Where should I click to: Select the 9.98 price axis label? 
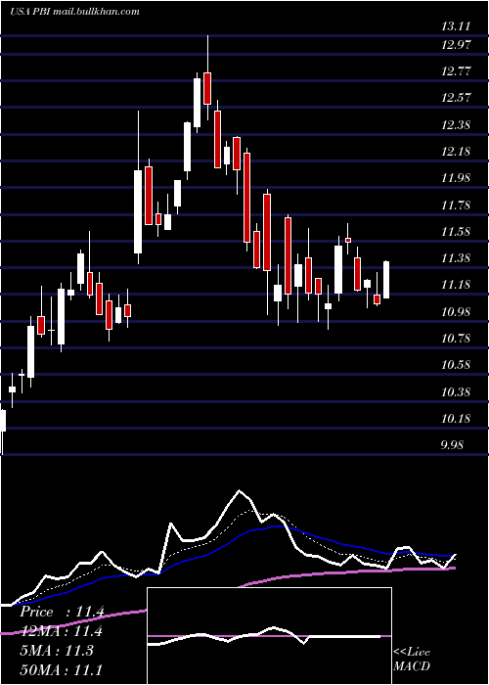452,445
